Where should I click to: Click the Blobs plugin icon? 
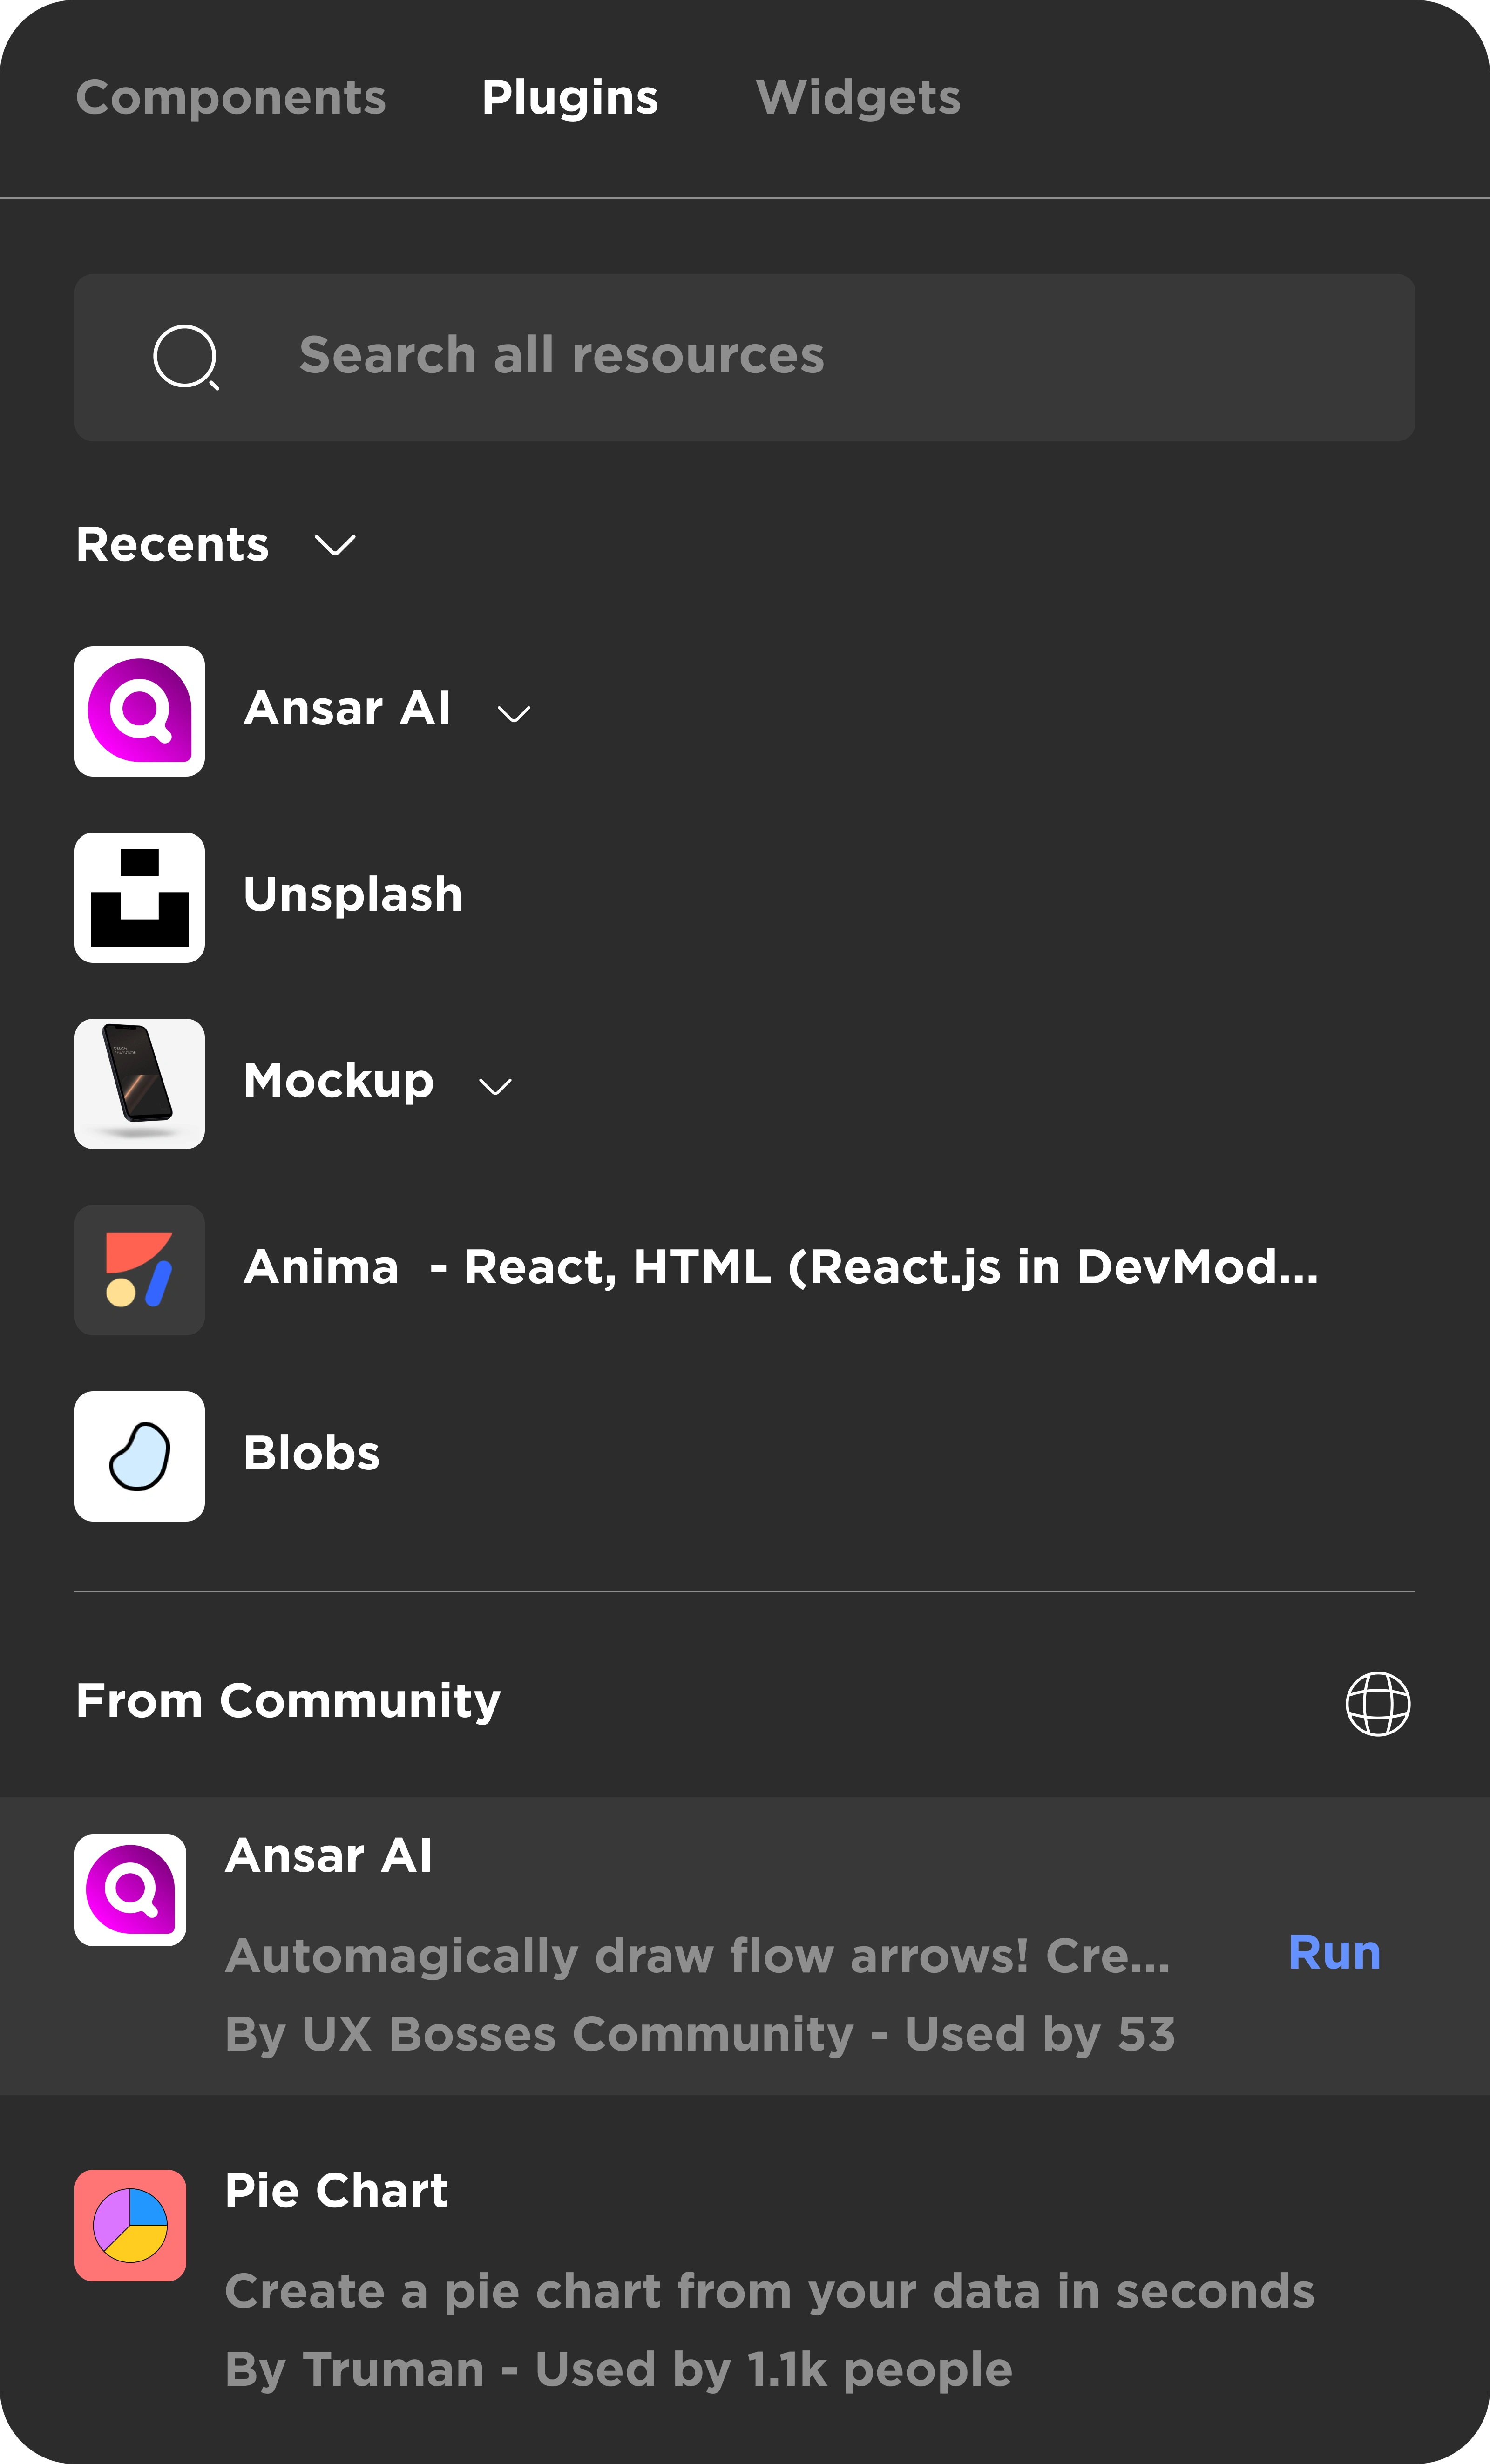(139, 1456)
